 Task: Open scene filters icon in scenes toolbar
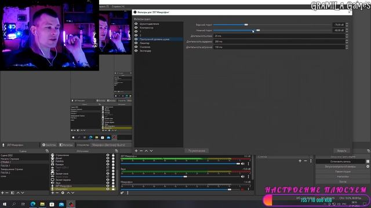(13, 192)
